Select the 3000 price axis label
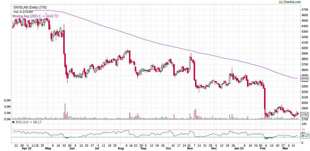 tap(304, 103)
